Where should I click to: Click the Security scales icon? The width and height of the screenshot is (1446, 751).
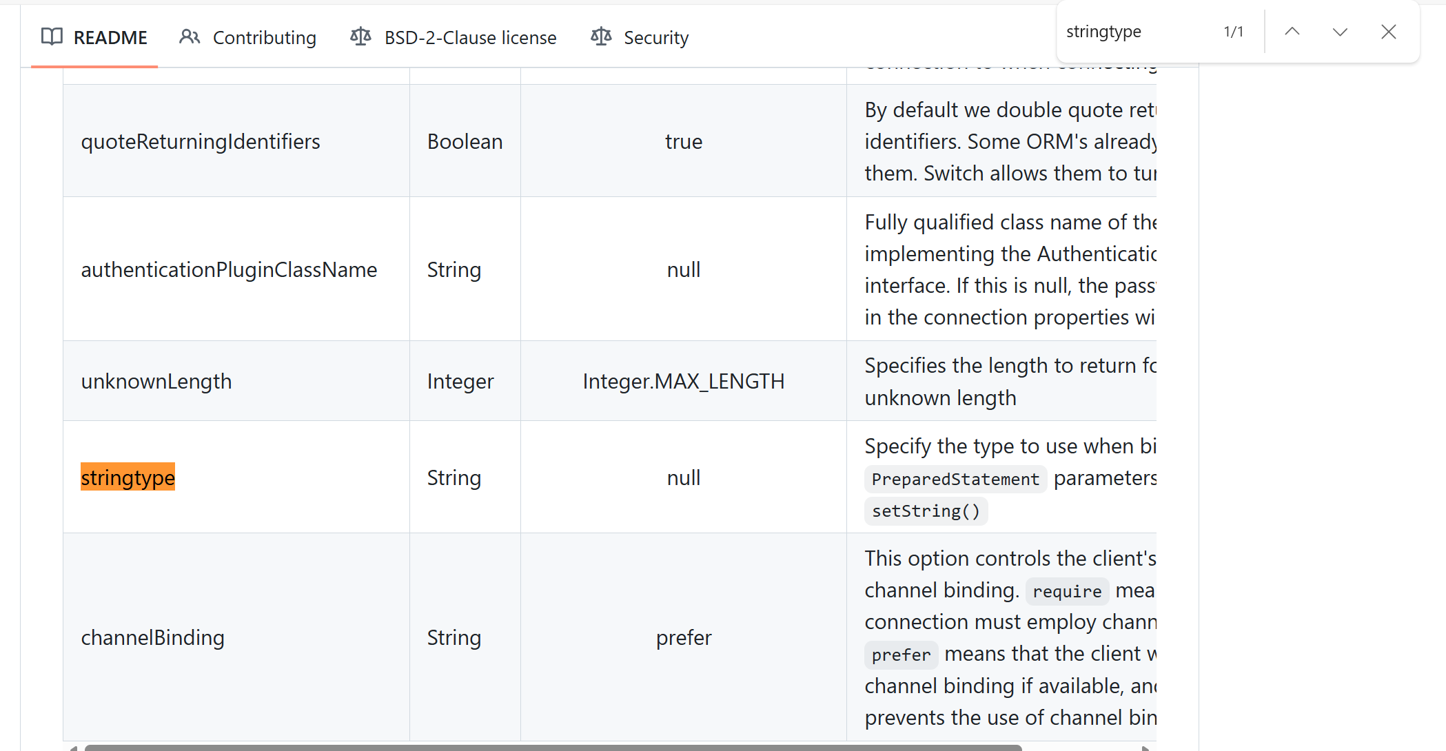click(601, 37)
